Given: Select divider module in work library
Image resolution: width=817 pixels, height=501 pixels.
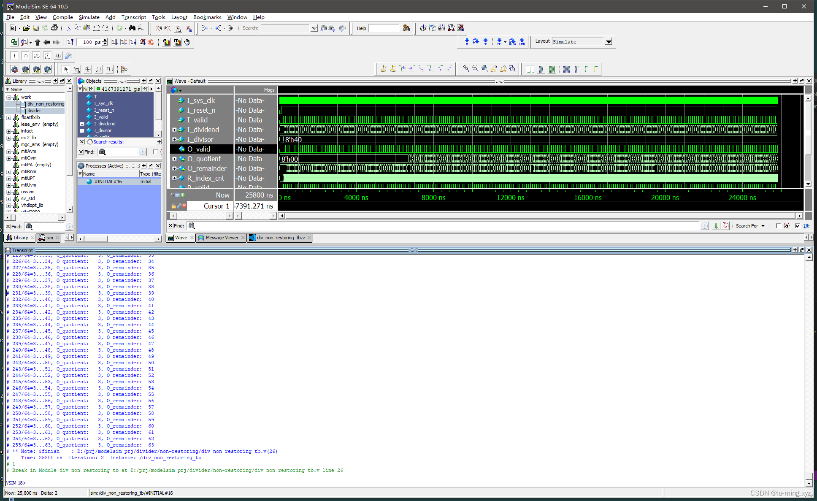Looking at the screenshot, I should [x=34, y=111].
